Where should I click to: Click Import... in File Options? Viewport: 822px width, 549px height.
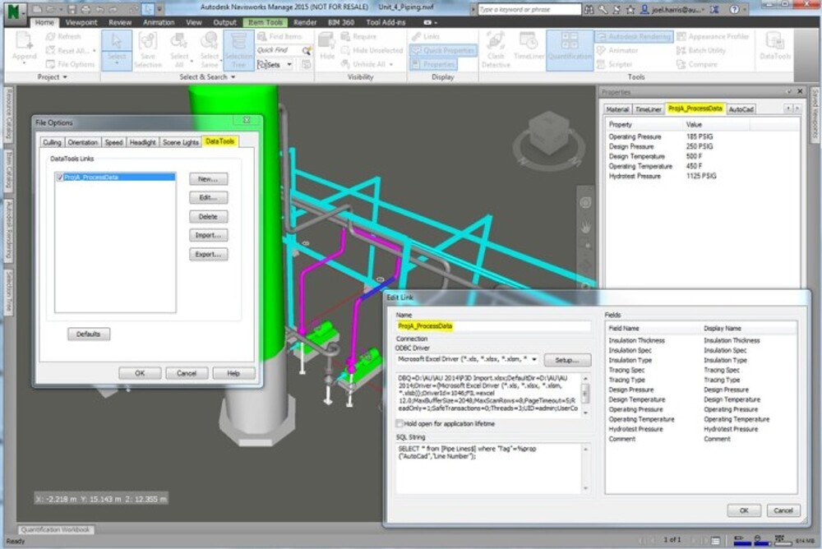[208, 235]
